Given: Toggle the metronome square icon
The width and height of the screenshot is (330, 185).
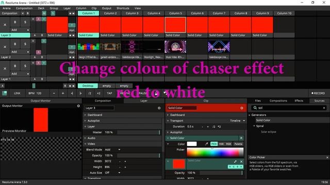Looking at the screenshot, I should pyautogui.click(x=5, y=93).
